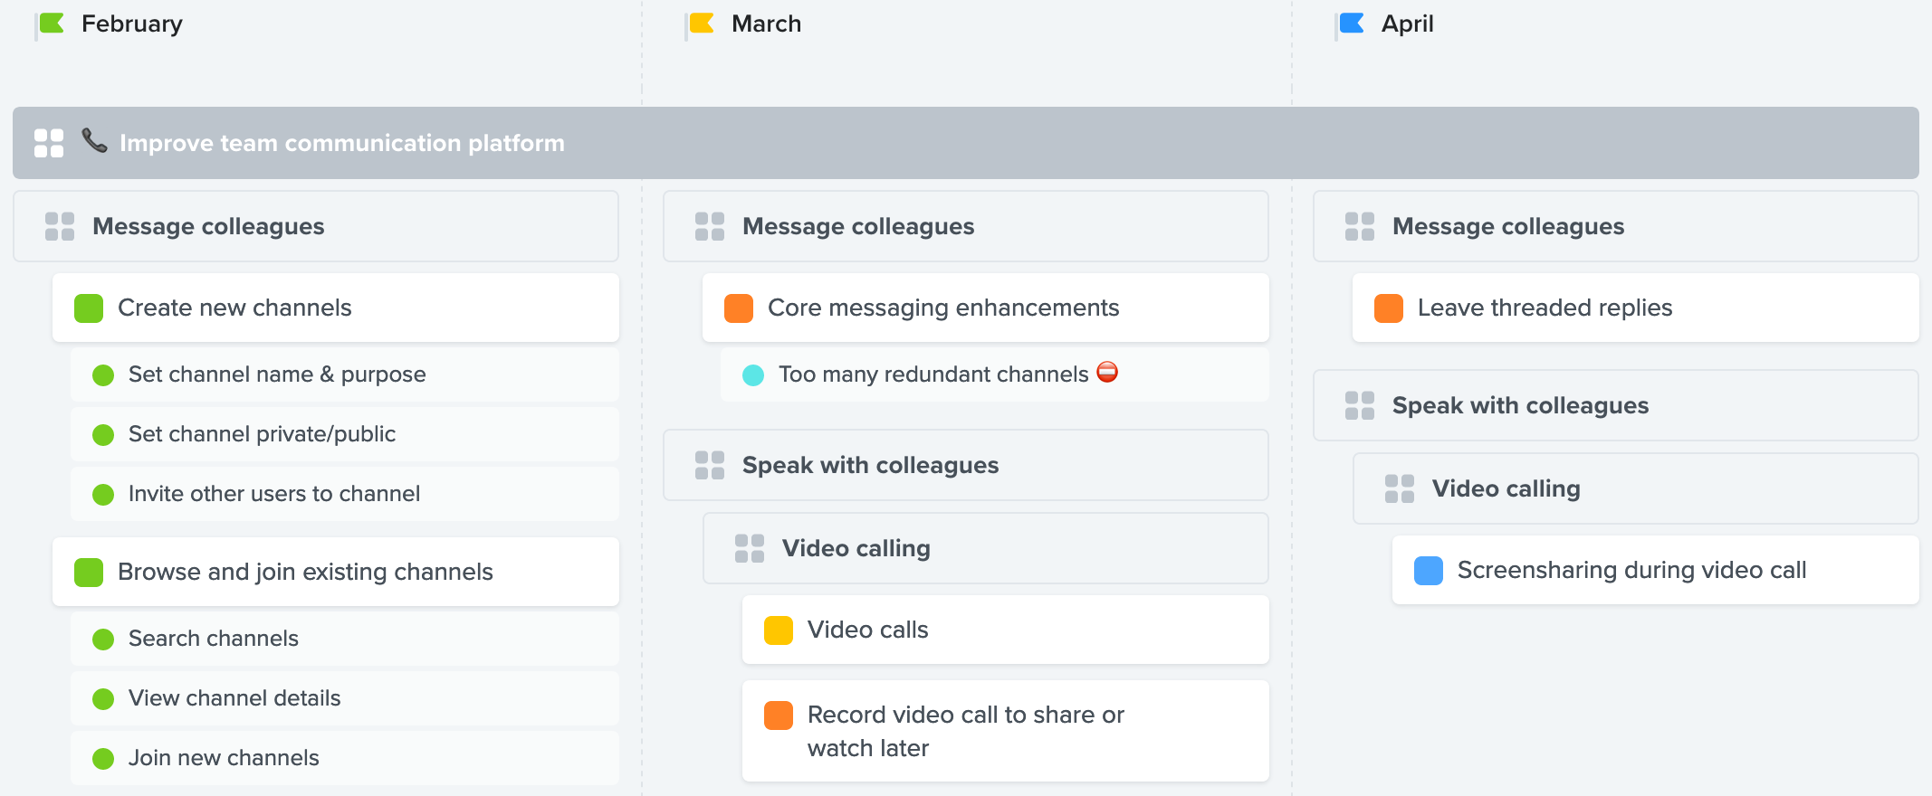Image resolution: width=1932 pixels, height=796 pixels.
Task: Click the grid icon beside April's Video calling
Action: (x=1400, y=488)
